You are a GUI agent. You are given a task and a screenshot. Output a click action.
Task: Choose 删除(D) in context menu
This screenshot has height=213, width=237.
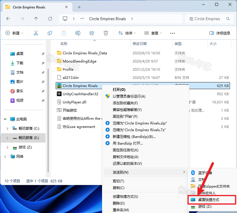(146, 203)
